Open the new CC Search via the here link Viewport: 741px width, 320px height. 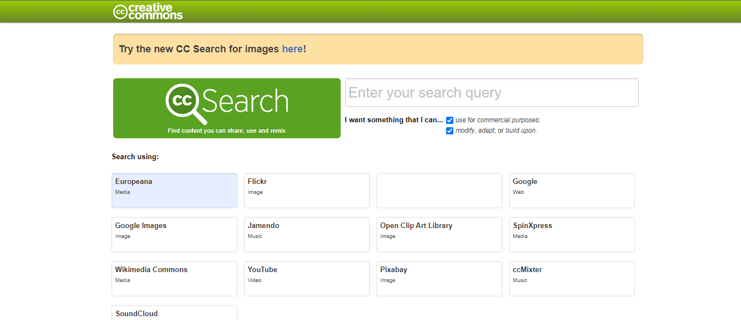(292, 49)
